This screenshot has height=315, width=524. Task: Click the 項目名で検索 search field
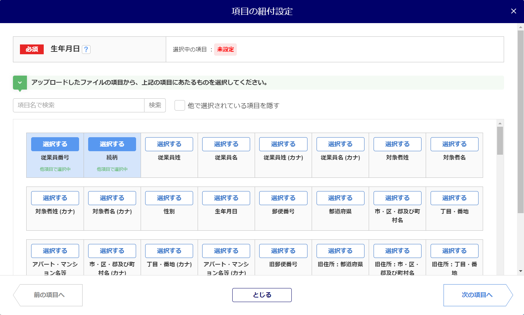pos(79,105)
